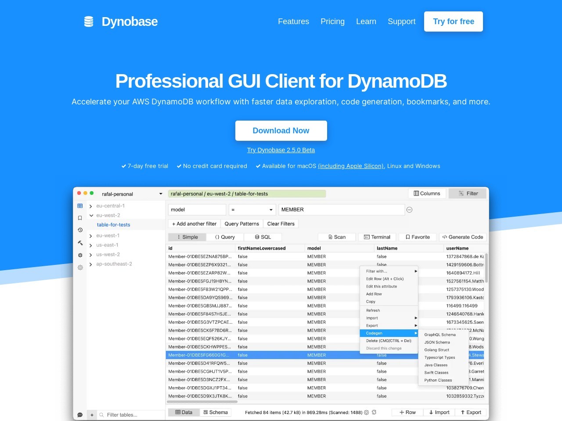This screenshot has height=421, width=562.
Task: Run a Scan operation
Action: click(x=337, y=237)
